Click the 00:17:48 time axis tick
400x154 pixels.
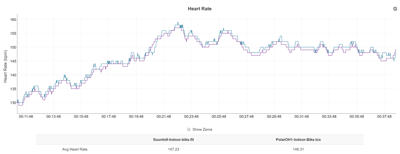point(109,116)
